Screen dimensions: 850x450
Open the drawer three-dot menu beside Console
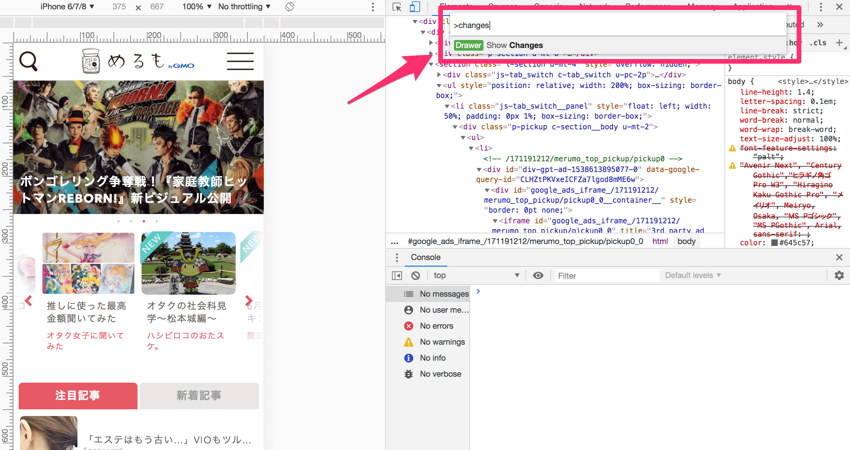coord(397,257)
